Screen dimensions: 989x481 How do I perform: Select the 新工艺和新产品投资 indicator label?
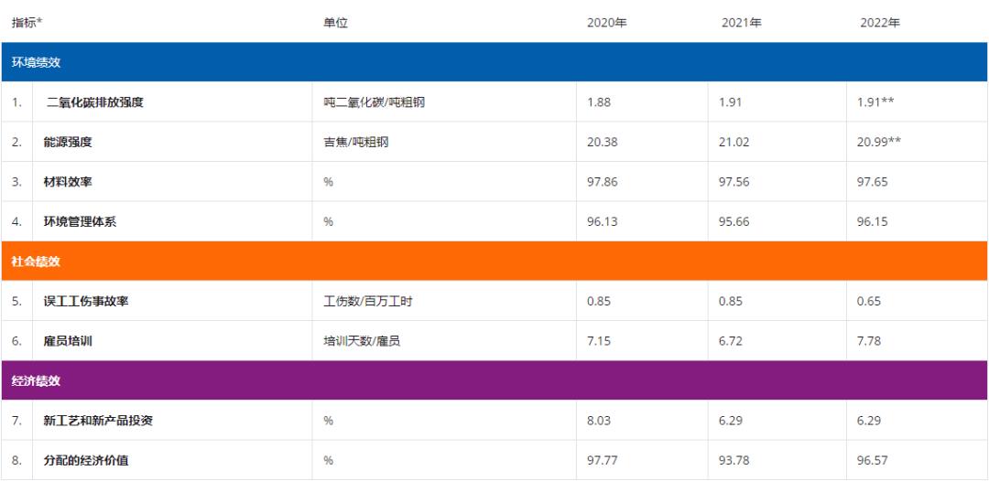coord(98,421)
